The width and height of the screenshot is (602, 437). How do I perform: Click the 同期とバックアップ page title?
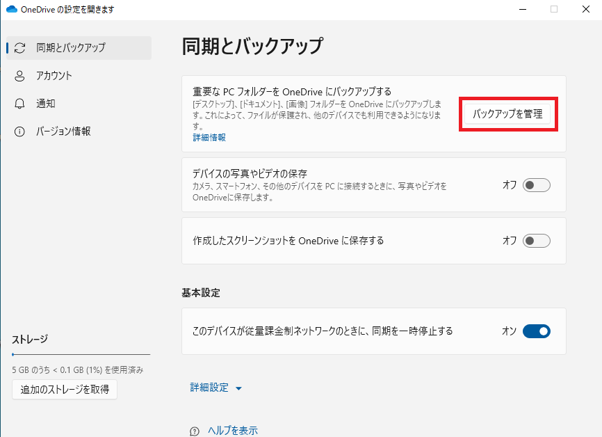[x=252, y=47]
